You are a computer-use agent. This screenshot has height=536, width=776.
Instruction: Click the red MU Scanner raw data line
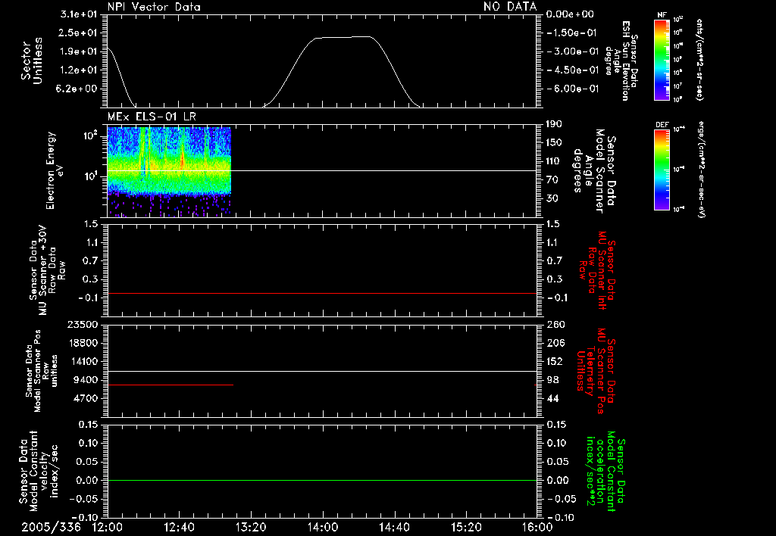[322, 293]
